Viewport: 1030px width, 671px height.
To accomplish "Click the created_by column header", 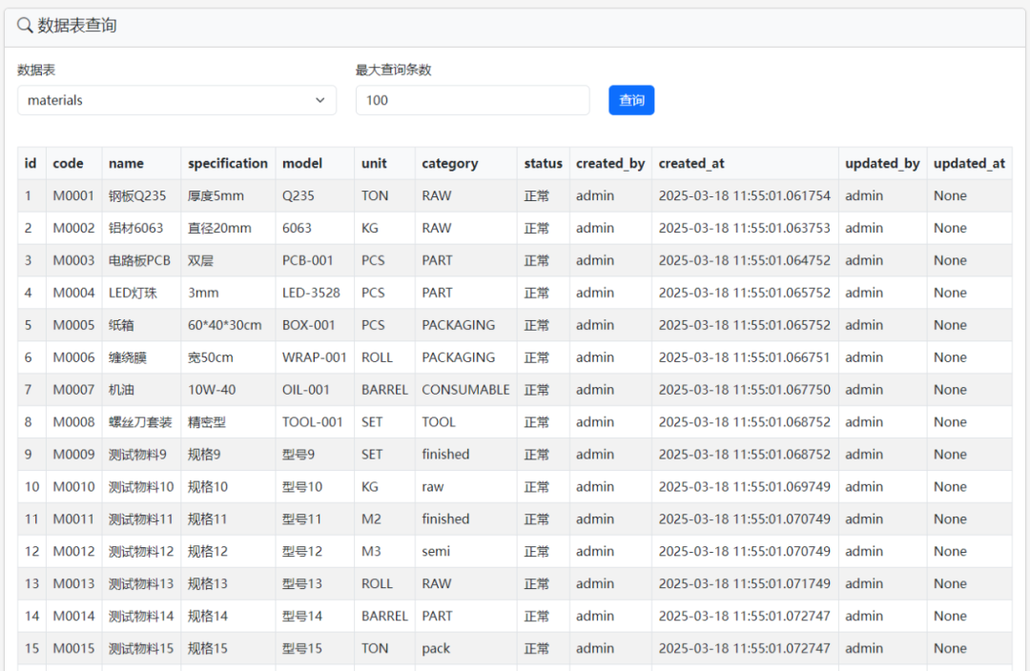I will pos(610,164).
